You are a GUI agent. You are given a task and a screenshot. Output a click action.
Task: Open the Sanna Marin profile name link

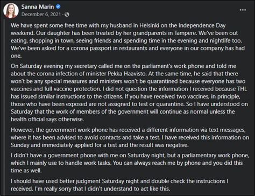click(x=38, y=6)
